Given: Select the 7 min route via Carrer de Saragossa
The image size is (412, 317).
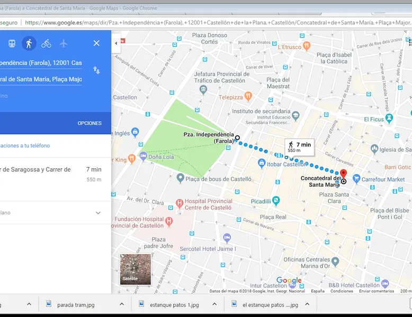Looking at the screenshot, I should pos(56,175).
